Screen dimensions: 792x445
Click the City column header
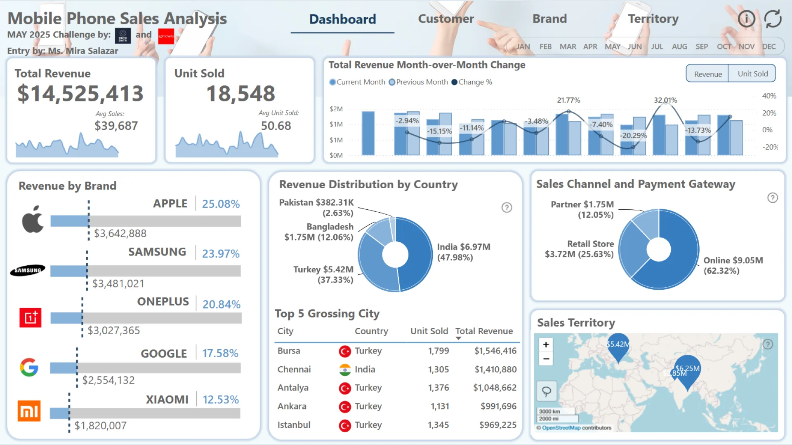[285, 331]
